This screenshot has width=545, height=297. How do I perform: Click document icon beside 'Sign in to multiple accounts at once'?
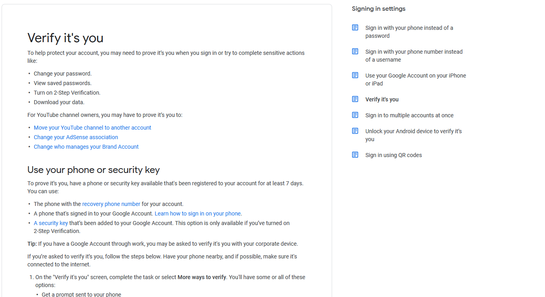tap(355, 115)
